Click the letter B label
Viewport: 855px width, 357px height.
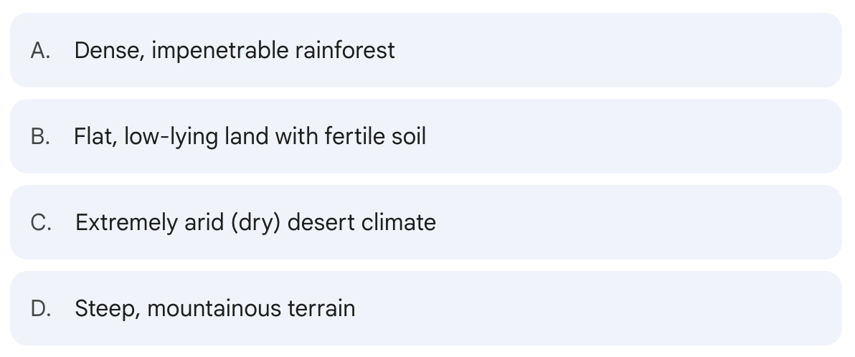coord(41,137)
